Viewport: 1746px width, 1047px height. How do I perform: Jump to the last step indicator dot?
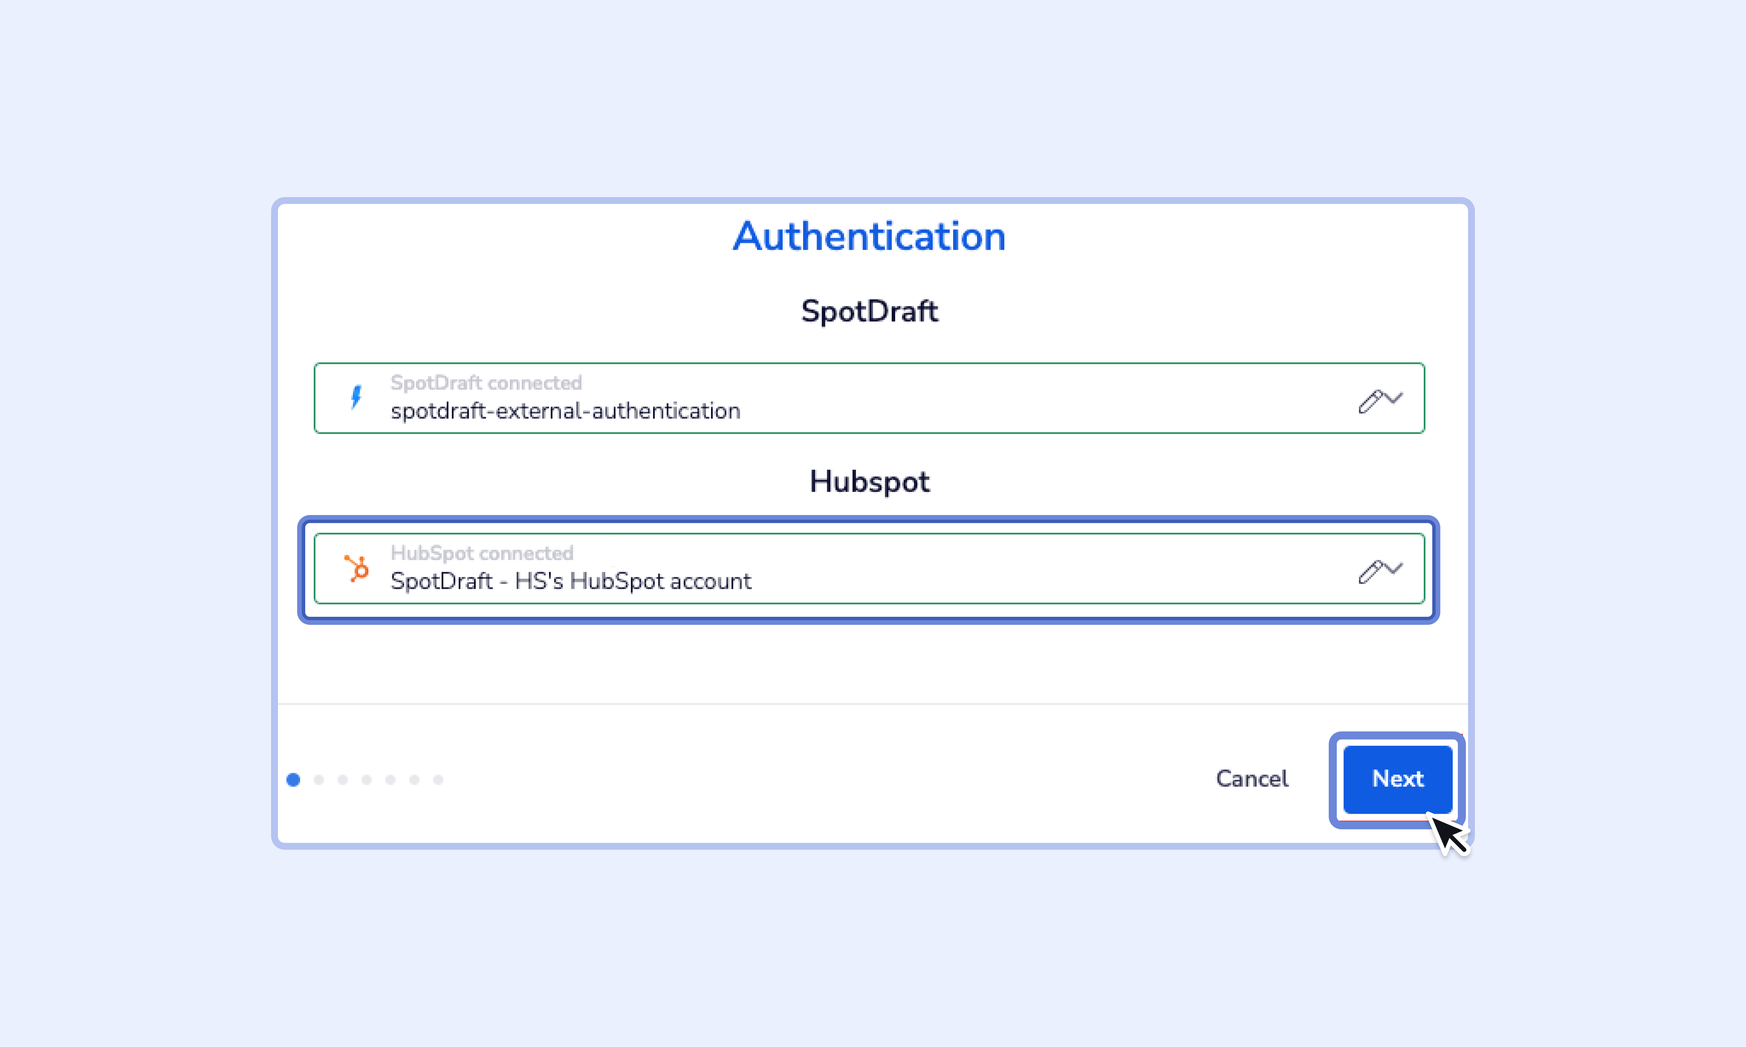tap(439, 779)
